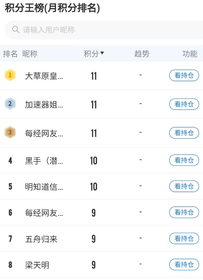View holdings of 梁天明

pos(184,265)
